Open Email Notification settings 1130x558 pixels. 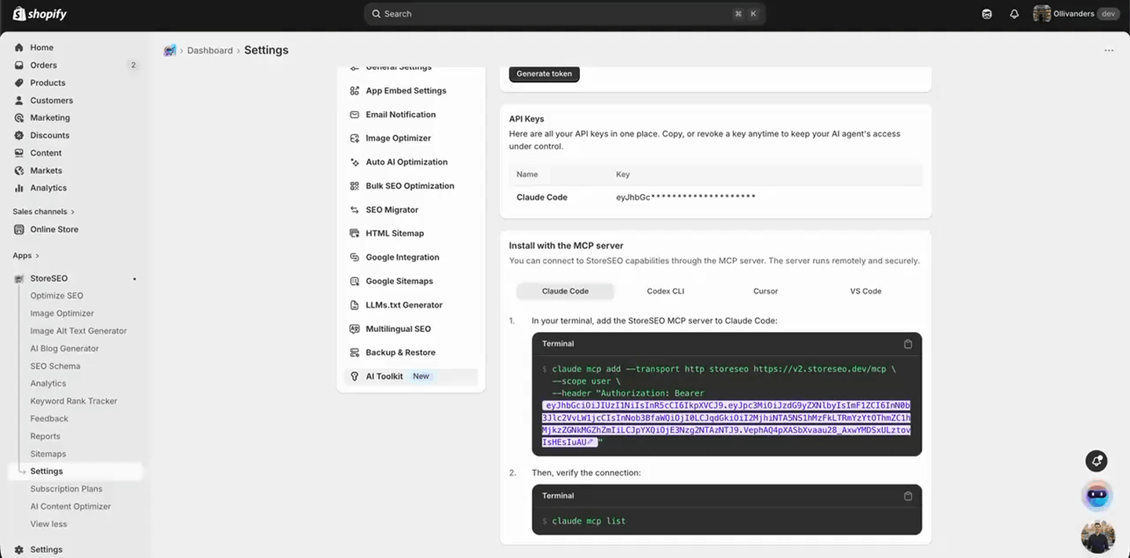point(400,115)
